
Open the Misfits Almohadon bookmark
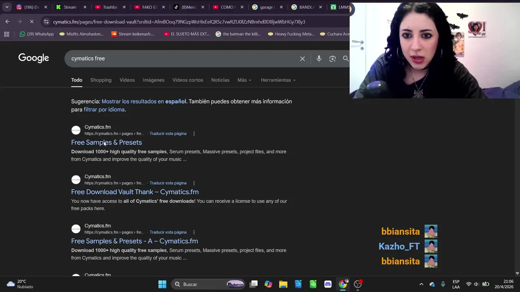[x=81, y=34]
